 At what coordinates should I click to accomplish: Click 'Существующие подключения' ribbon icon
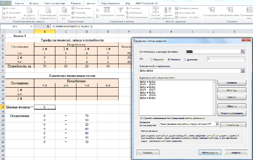pos(48,13)
